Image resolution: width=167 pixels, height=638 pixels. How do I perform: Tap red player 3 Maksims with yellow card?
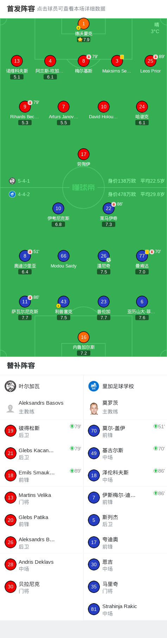[x=117, y=61]
